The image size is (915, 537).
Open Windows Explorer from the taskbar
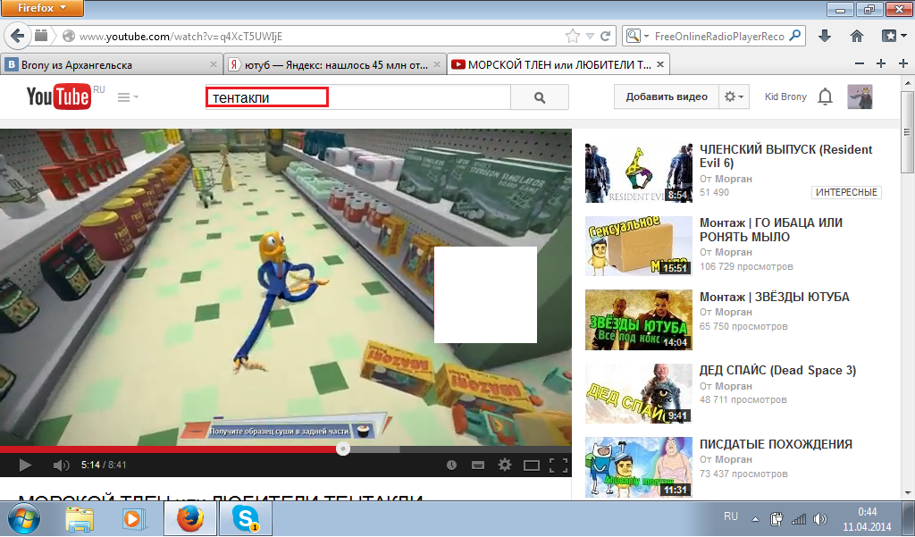point(80,519)
